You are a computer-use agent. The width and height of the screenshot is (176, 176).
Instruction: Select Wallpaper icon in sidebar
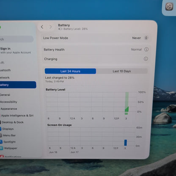(1, 148)
